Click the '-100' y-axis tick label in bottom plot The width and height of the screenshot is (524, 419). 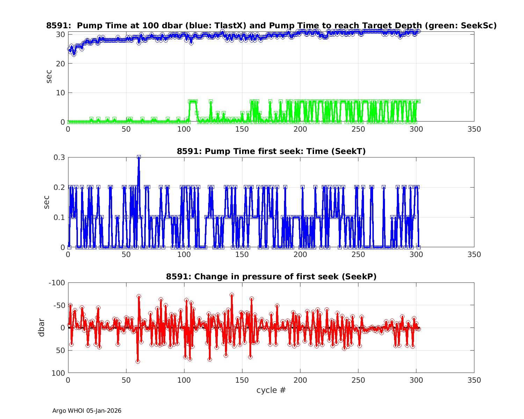pos(56,282)
